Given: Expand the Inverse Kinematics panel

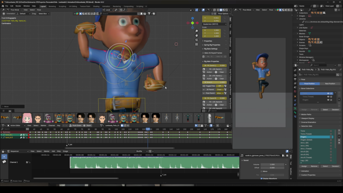Looking at the screenshot, I should click(x=309, y=122).
